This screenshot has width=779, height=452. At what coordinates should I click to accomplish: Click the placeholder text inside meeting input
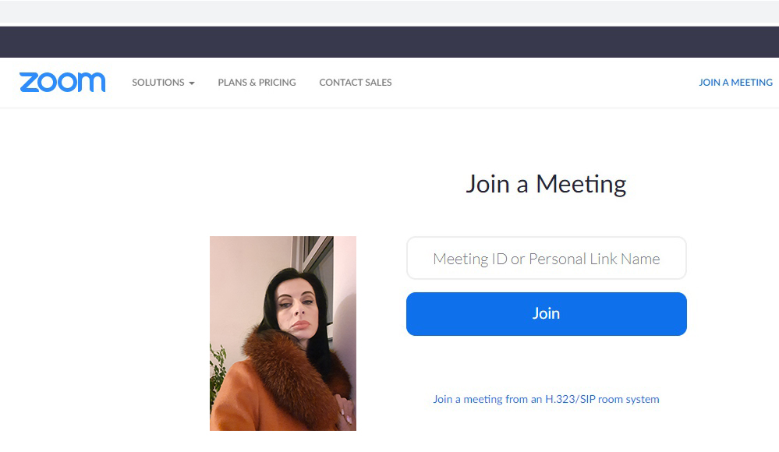point(547,259)
